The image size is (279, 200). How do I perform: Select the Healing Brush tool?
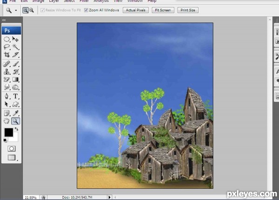tap(7, 64)
